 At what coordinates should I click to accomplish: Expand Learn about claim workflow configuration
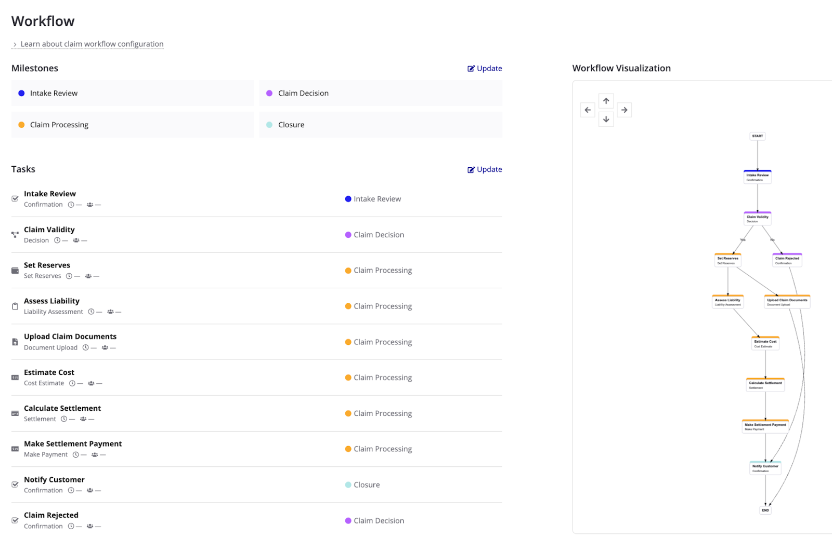87,44
